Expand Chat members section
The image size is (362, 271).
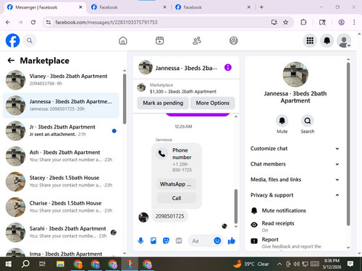click(x=295, y=164)
